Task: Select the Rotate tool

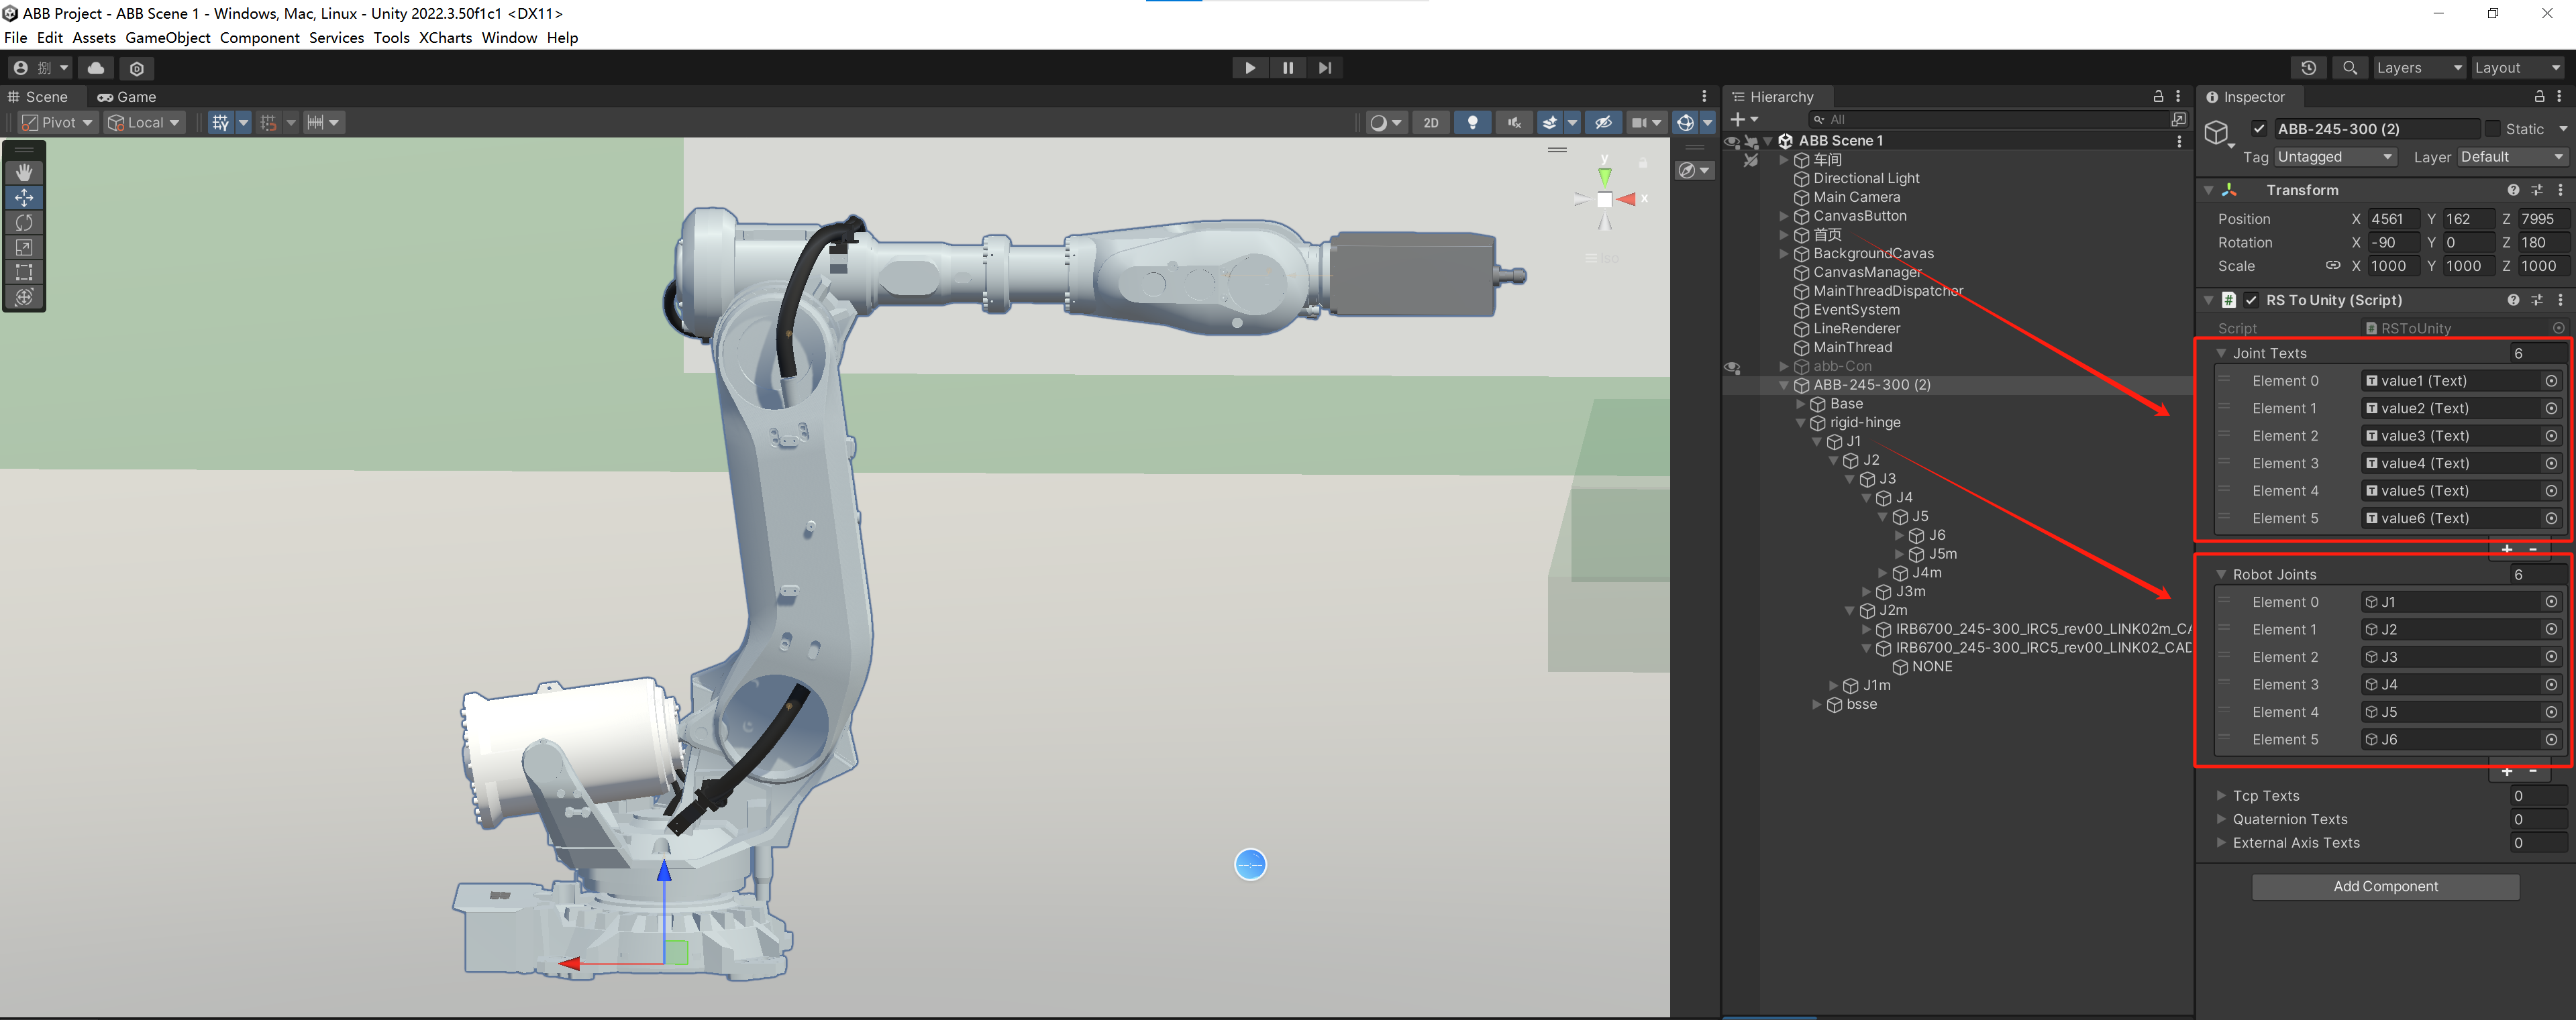Action: click(x=24, y=223)
